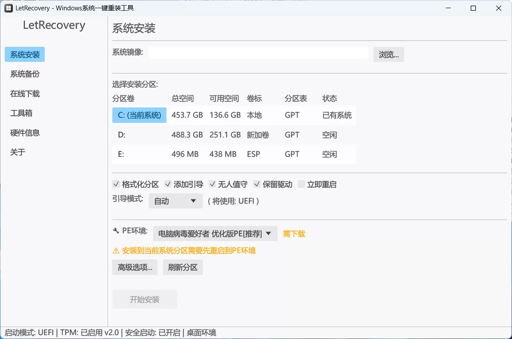Click the 浏览 button to pick an image

click(x=389, y=54)
